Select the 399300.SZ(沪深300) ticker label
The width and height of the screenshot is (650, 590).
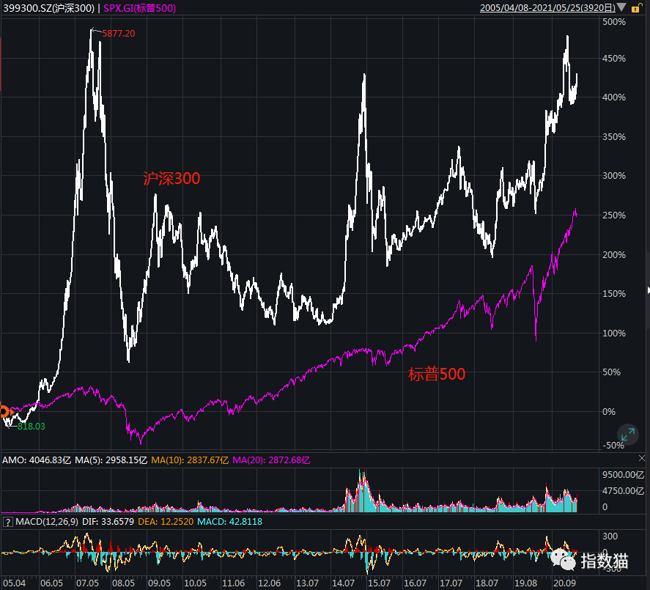(x=48, y=8)
